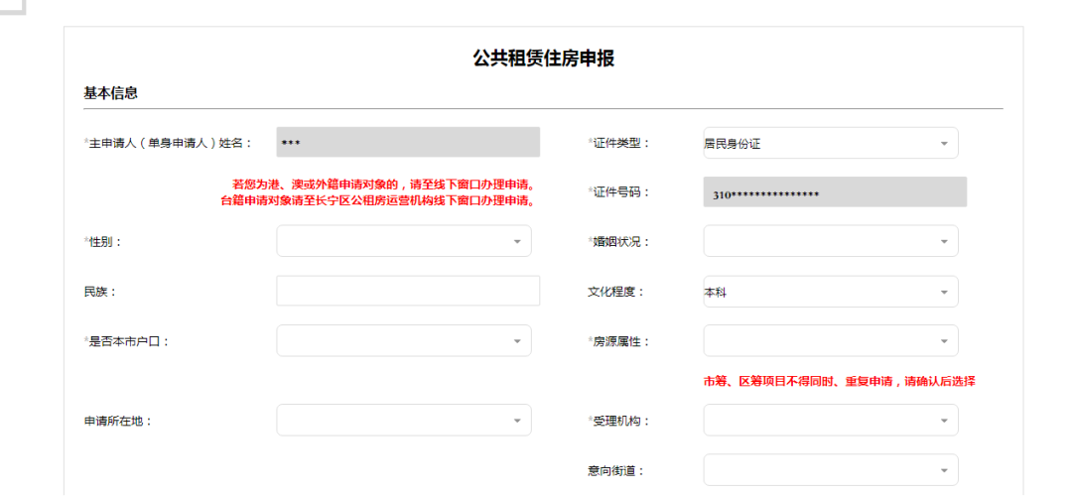
Task: Open the 意向街道 dropdown
Action: (830, 470)
